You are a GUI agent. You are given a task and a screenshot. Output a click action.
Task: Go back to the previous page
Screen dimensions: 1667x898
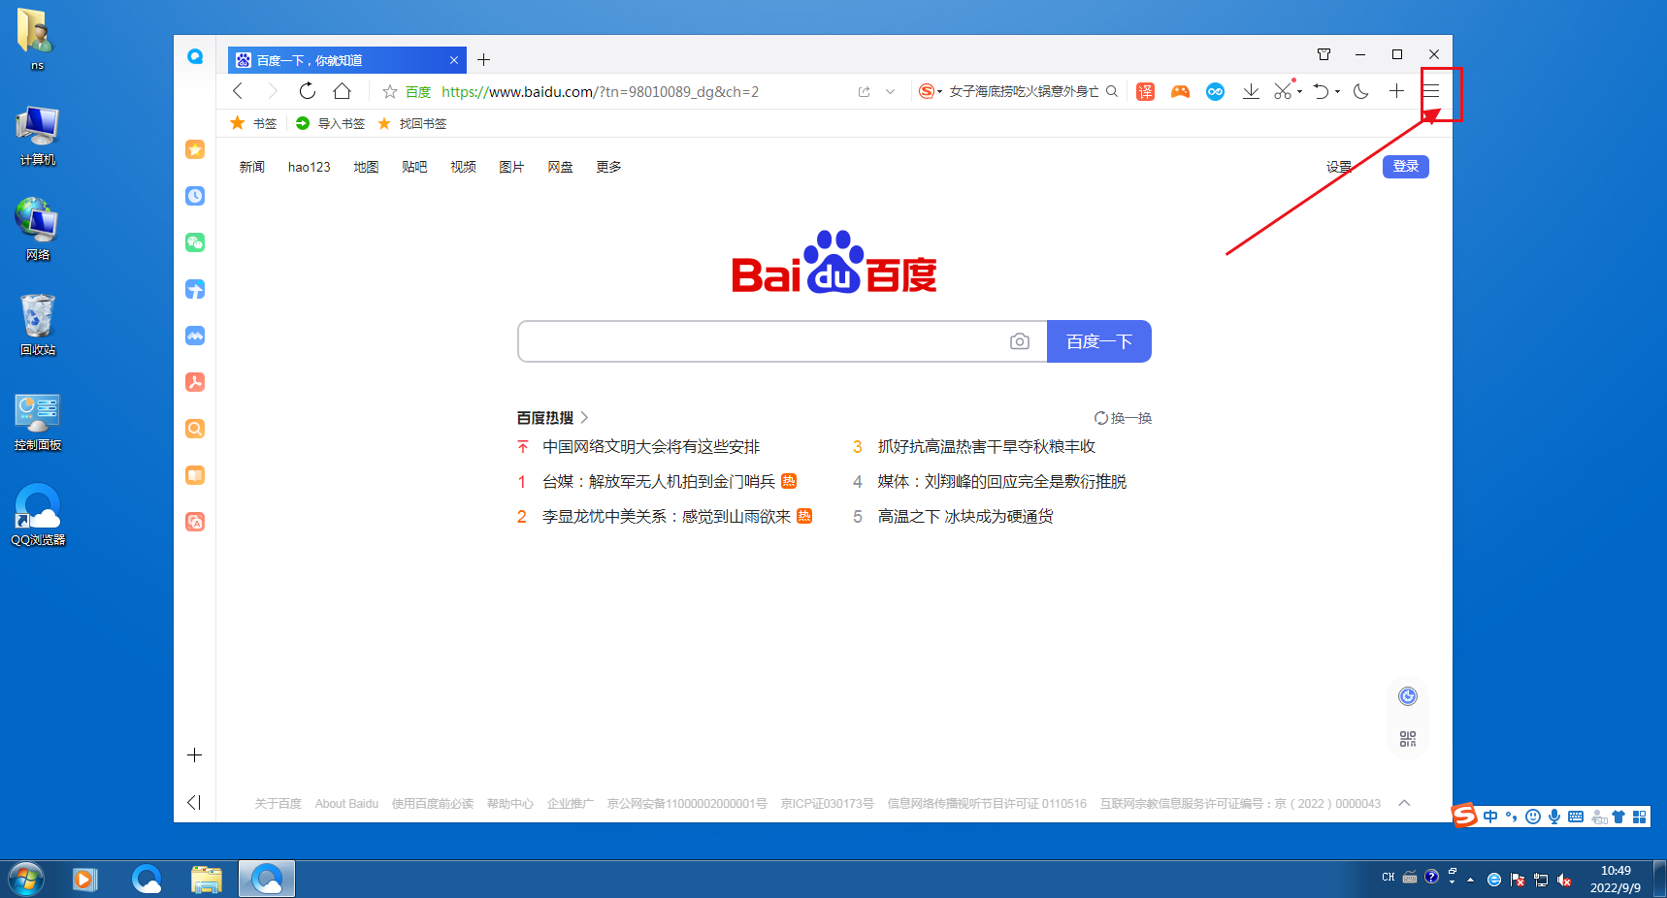(x=238, y=91)
